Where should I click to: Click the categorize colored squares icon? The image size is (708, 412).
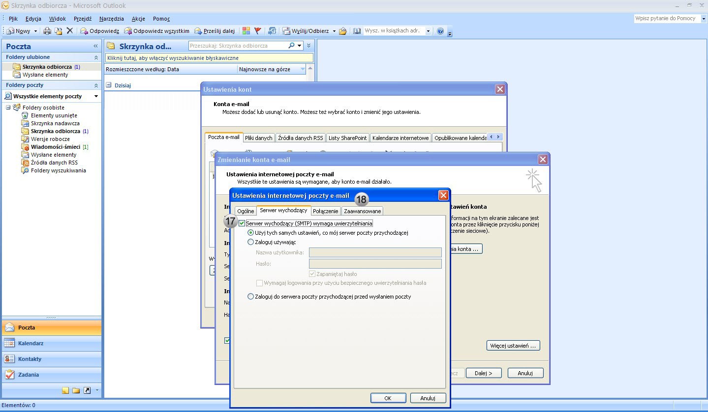click(x=246, y=31)
